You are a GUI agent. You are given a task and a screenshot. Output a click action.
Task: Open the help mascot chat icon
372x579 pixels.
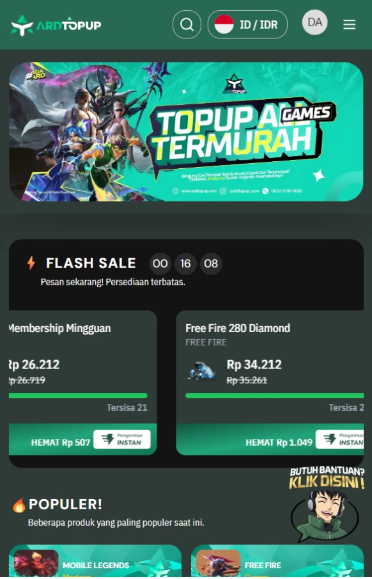pos(325,515)
